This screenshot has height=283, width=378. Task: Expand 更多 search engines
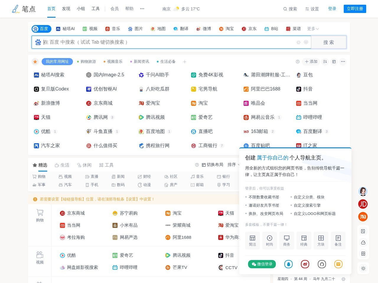click(x=313, y=29)
